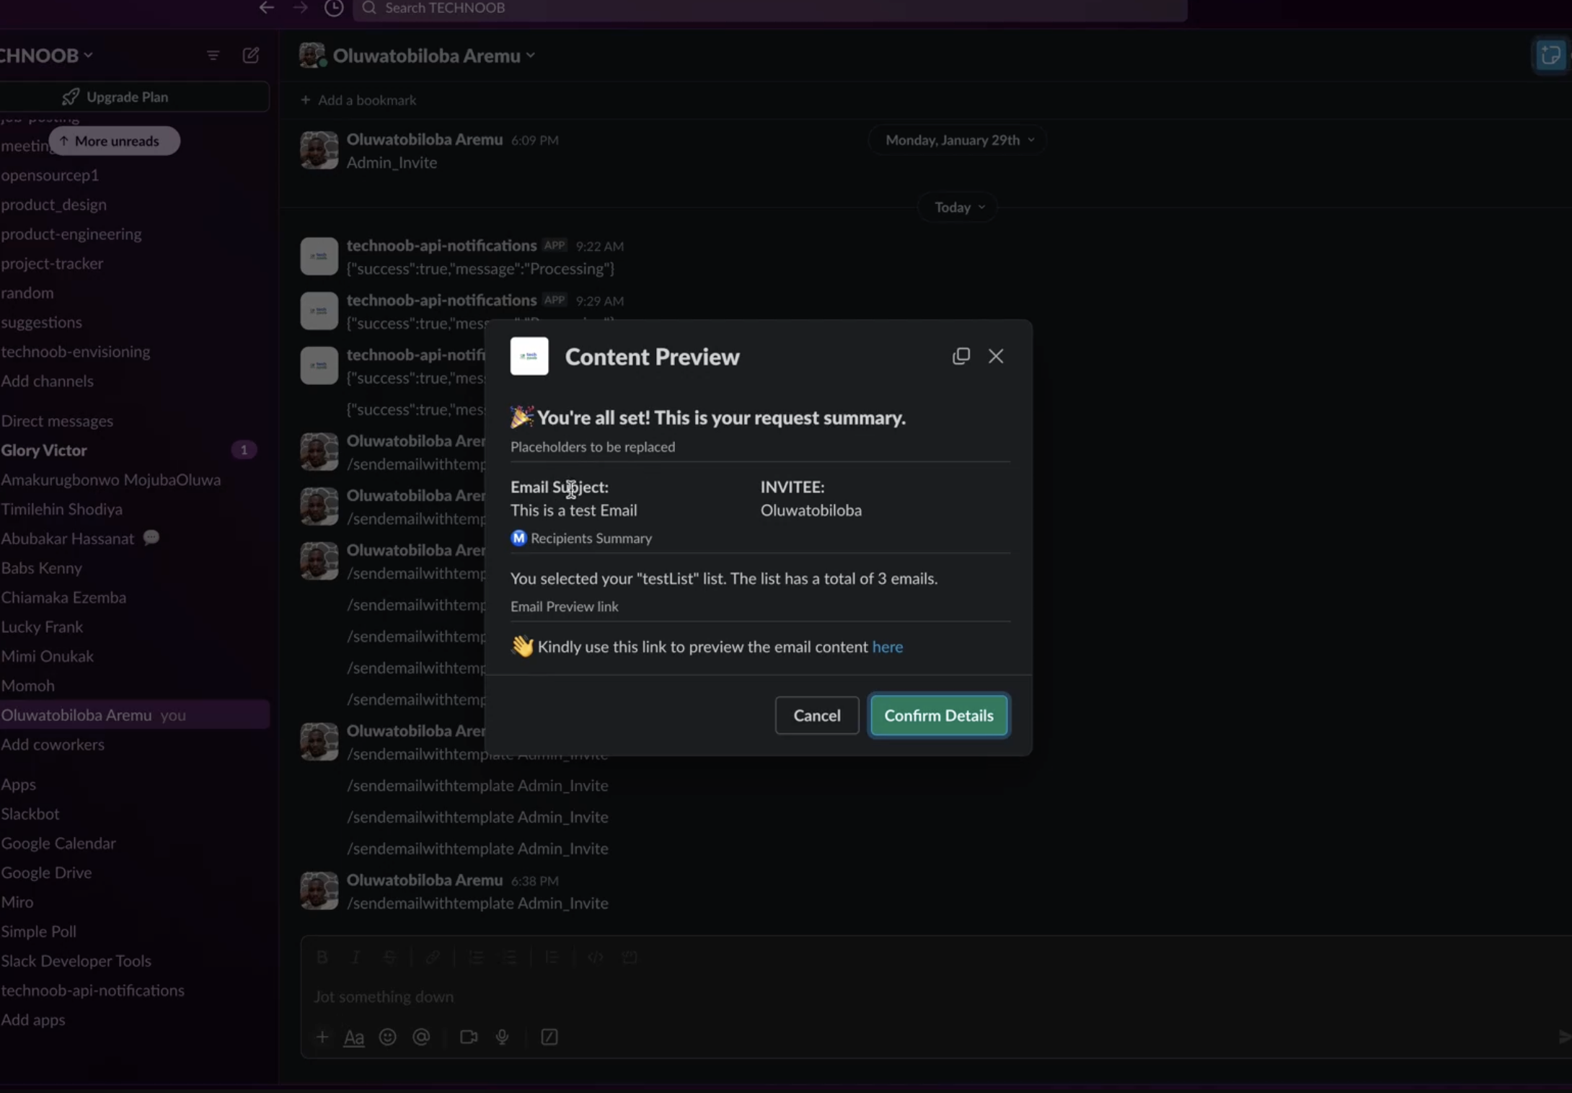Compose a new message with the pencil icon
Viewport: 1572px width, 1093px height.
coord(251,56)
